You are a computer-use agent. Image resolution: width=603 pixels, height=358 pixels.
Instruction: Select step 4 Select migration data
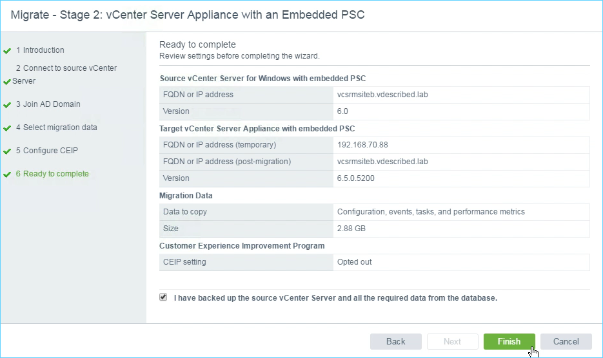pyautogui.click(x=57, y=127)
